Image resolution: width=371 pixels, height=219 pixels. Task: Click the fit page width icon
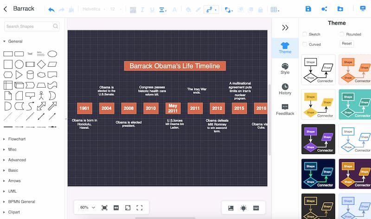click(116, 208)
